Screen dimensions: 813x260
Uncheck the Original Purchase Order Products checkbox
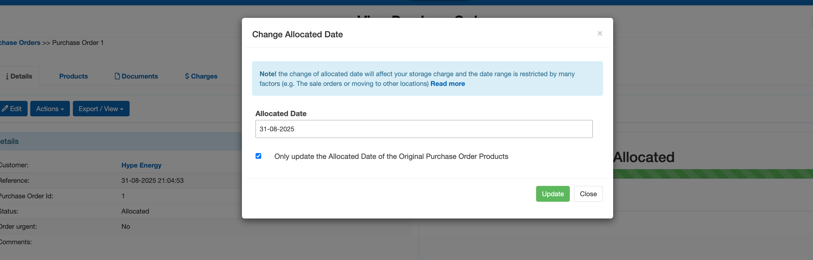(258, 156)
